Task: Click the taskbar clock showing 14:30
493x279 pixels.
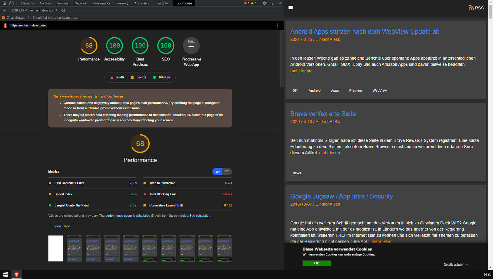Action: pos(487,275)
